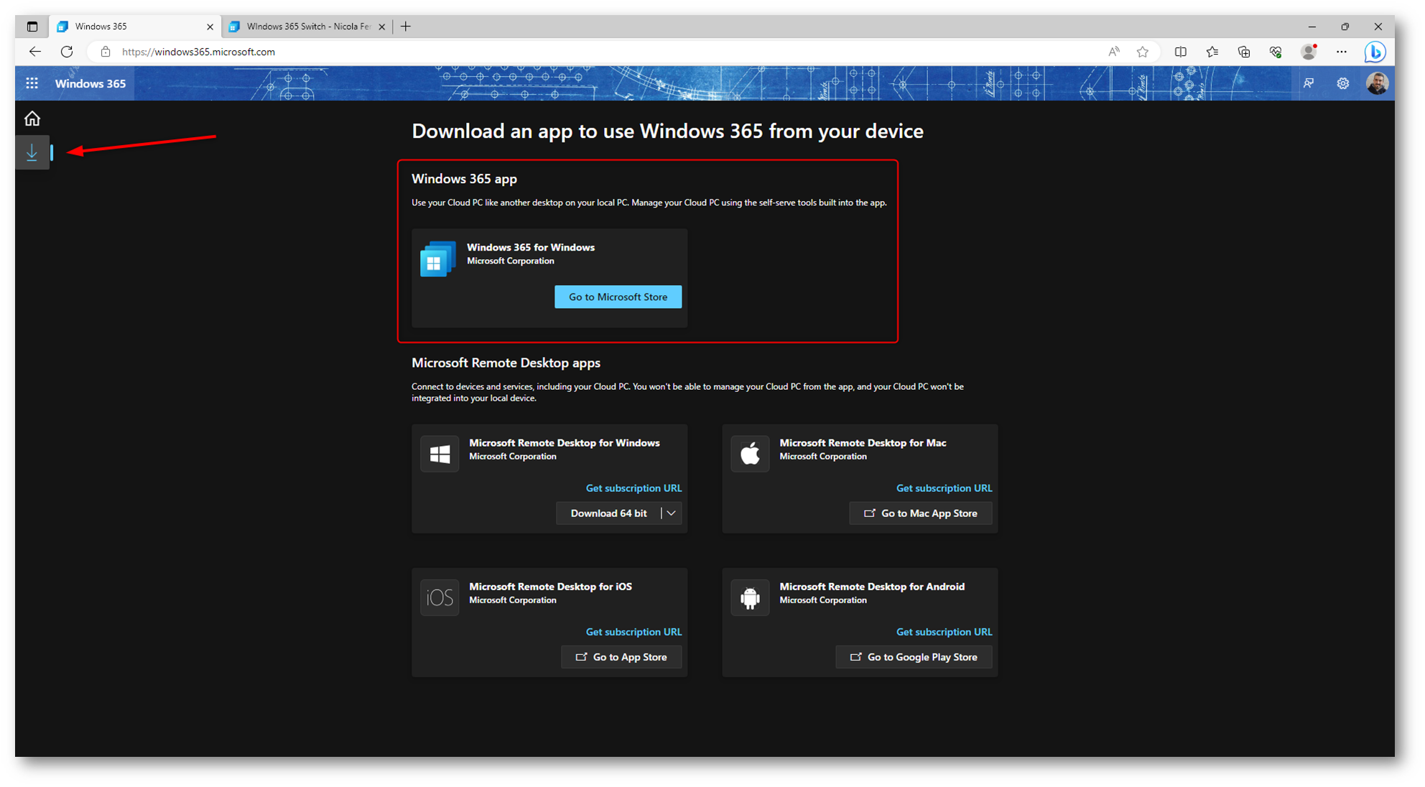Reload the page with refresh icon
This screenshot has height=787, width=1425.
click(x=67, y=52)
